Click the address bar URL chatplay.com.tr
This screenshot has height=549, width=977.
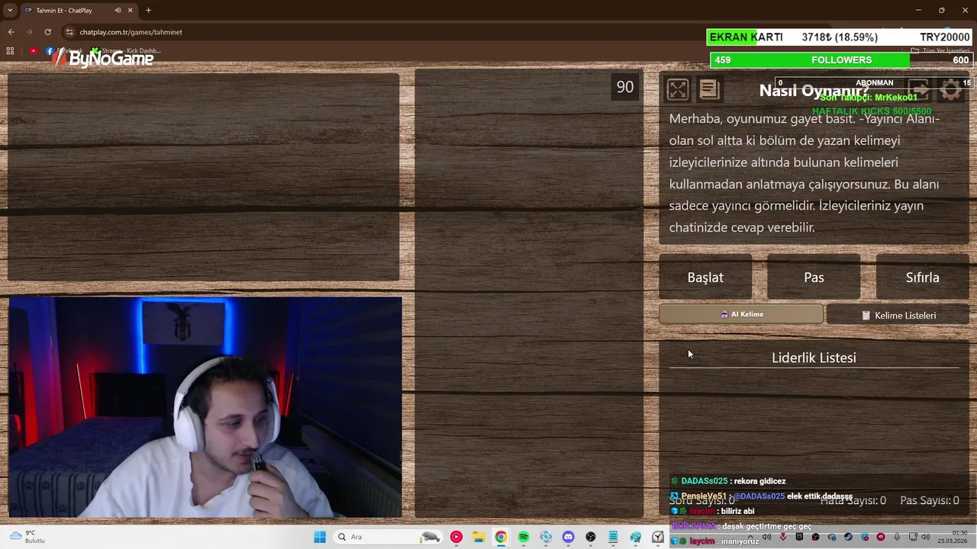[131, 32]
